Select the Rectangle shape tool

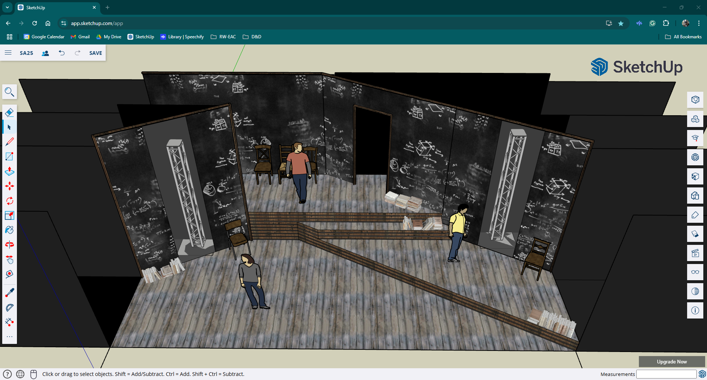coord(10,156)
